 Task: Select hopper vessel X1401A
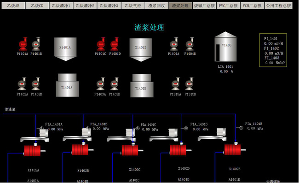point(65,49)
